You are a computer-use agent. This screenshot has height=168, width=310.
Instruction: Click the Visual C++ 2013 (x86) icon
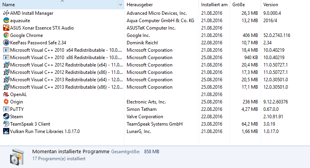coord(6,87)
